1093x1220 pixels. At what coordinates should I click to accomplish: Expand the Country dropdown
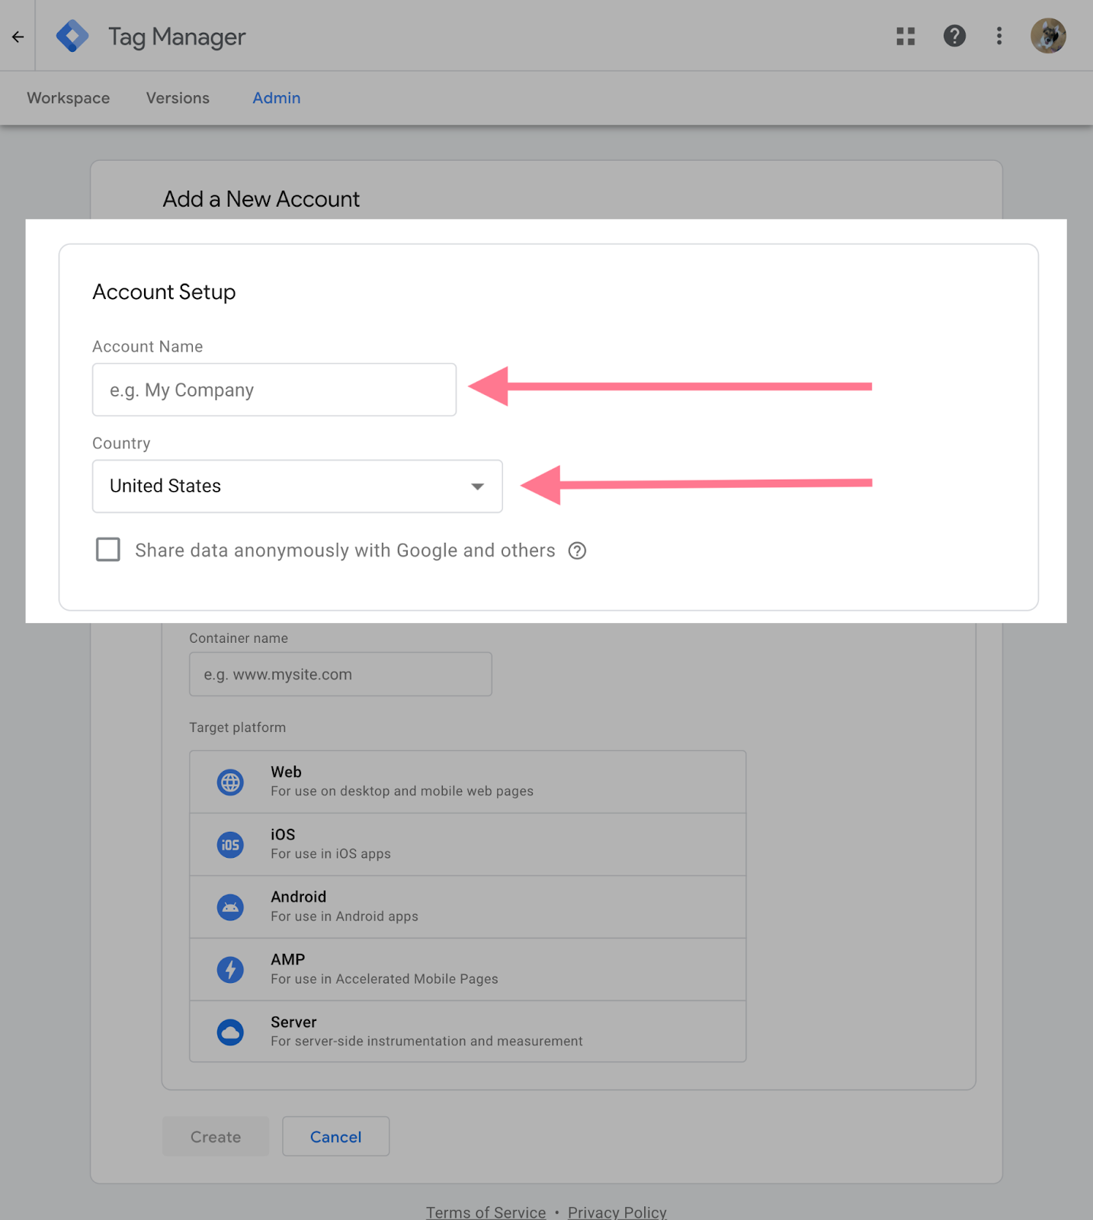coord(296,486)
